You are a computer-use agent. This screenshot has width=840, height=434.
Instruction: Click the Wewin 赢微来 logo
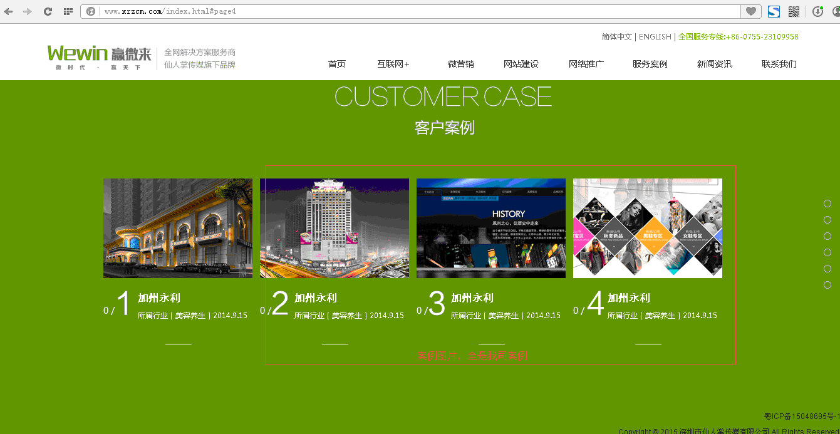[99, 57]
